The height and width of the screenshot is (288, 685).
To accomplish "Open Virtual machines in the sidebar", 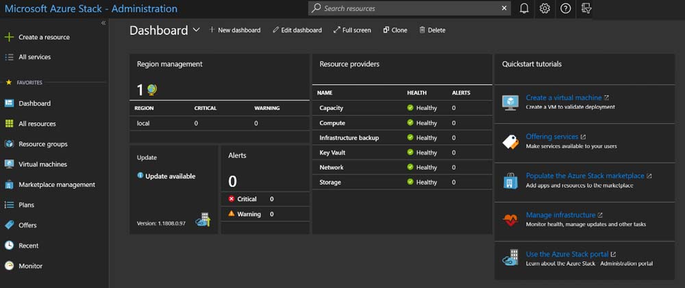I will pyautogui.click(x=42, y=164).
